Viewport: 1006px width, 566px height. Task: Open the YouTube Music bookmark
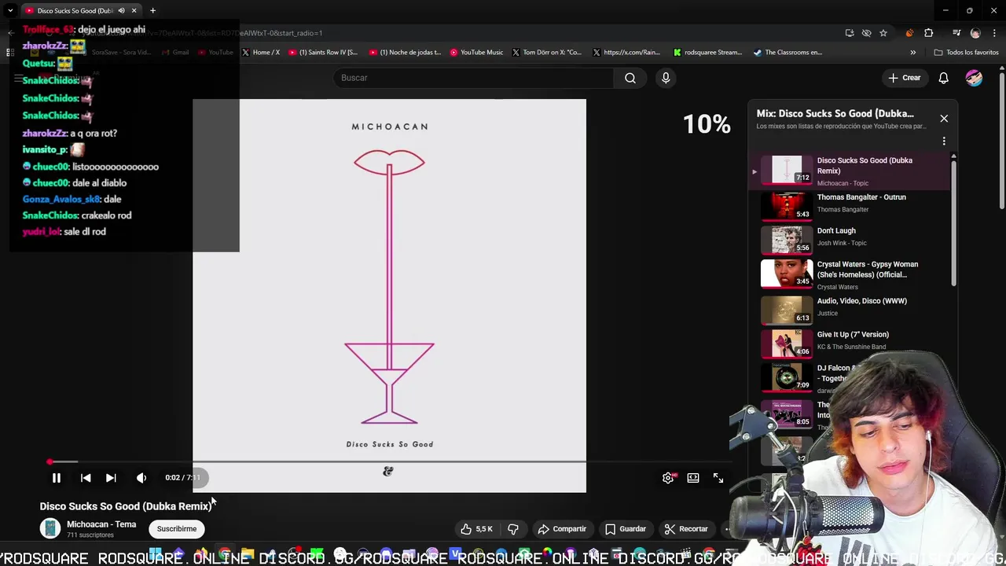[x=476, y=53]
